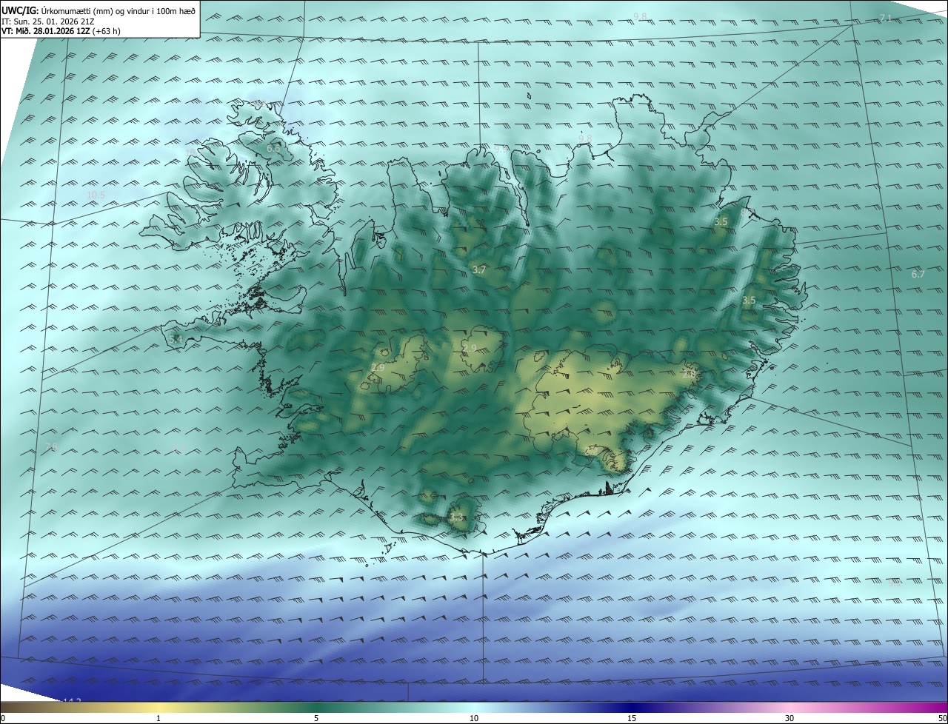Select the 15 tick on the color scale
948x724 pixels.
tap(632, 718)
